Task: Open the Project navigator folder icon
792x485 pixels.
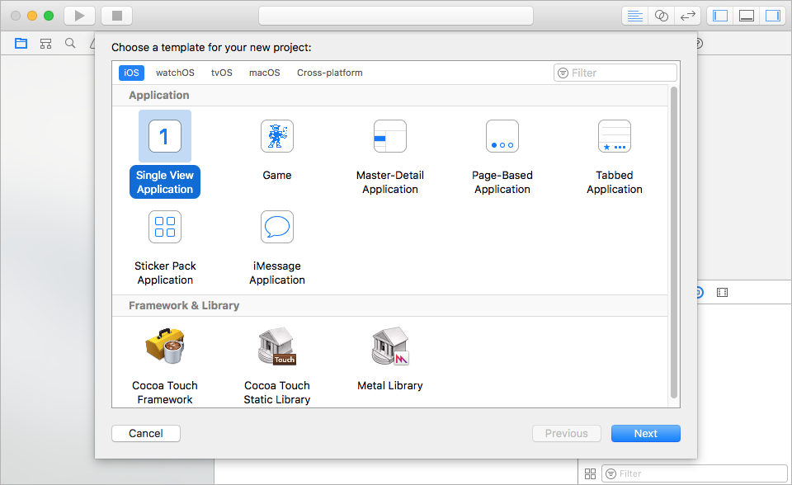Action: pos(21,44)
